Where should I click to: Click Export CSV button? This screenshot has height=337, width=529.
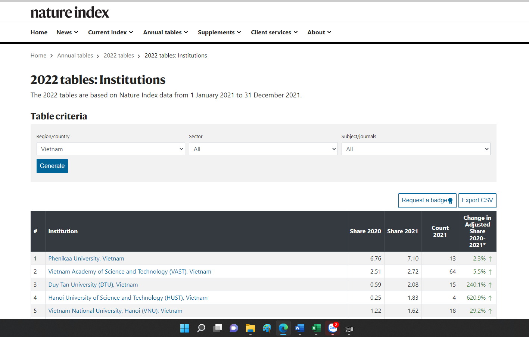pyautogui.click(x=477, y=200)
